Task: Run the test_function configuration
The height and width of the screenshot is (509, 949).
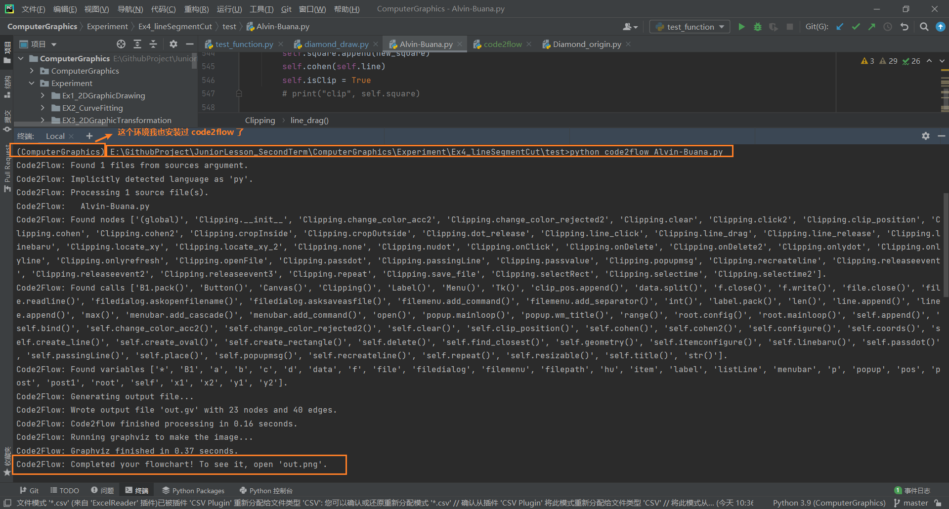Action: click(741, 27)
